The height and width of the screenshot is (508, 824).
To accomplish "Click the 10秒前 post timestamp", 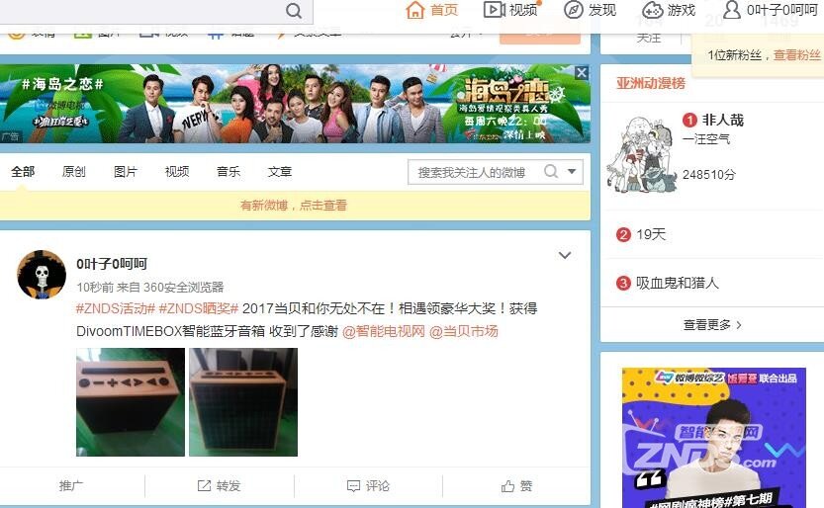I will pyautogui.click(x=95, y=287).
